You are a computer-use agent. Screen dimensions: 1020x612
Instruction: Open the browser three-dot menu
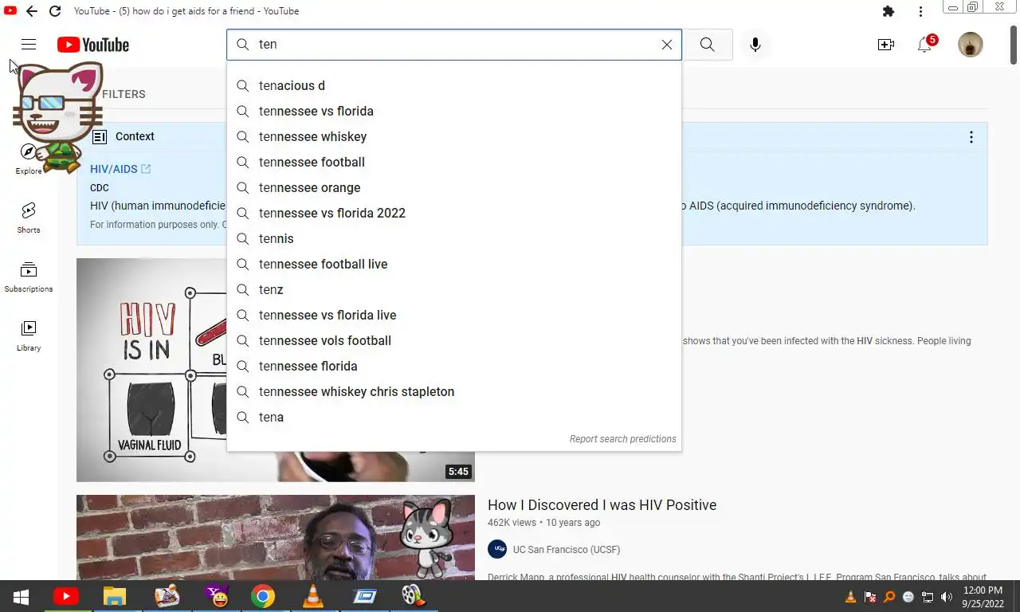[920, 11]
